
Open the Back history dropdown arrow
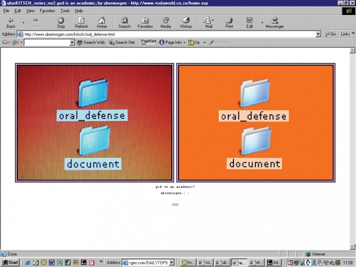(x=23, y=23)
